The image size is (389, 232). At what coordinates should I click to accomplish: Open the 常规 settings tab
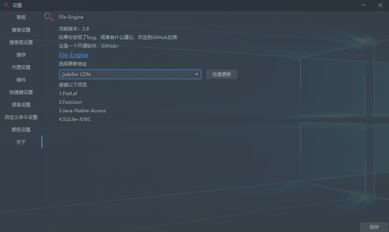[x=21, y=18]
